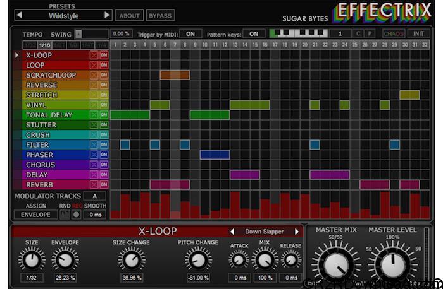Image resolution: width=443 pixels, height=289 pixels.
Task: Clear the STRETCH track using its X icon
Action: pyautogui.click(x=94, y=95)
